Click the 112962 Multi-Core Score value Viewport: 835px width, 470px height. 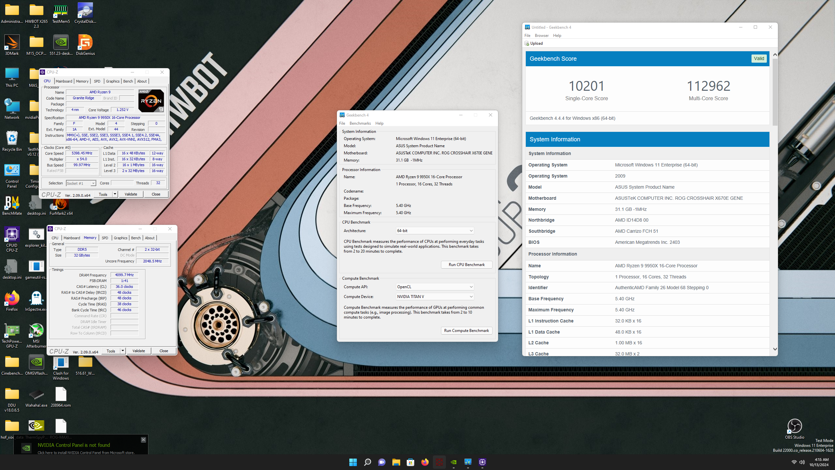click(708, 86)
